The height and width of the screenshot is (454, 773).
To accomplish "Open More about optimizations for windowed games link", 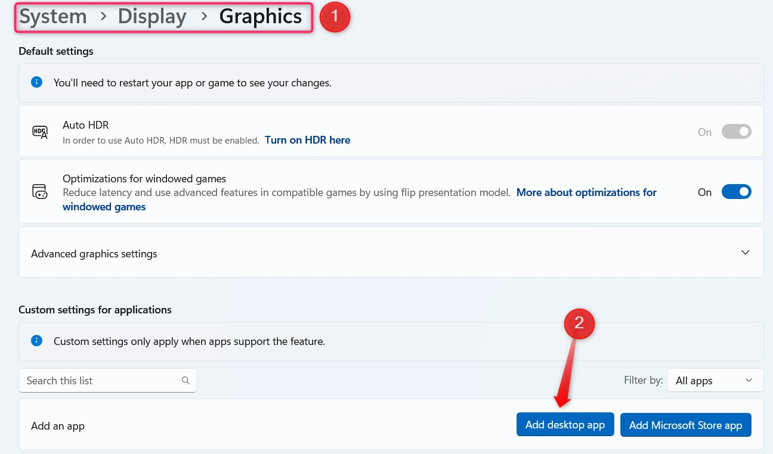I will click(x=360, y=200).
